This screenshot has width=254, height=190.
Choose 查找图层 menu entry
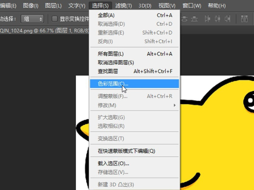click(135, 71)
